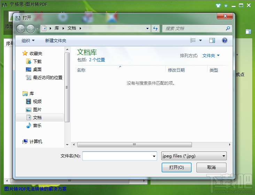This screenshot has width=255, height=195.
Task: Click the panel toggle icon in main window
Action: [248, 32]
